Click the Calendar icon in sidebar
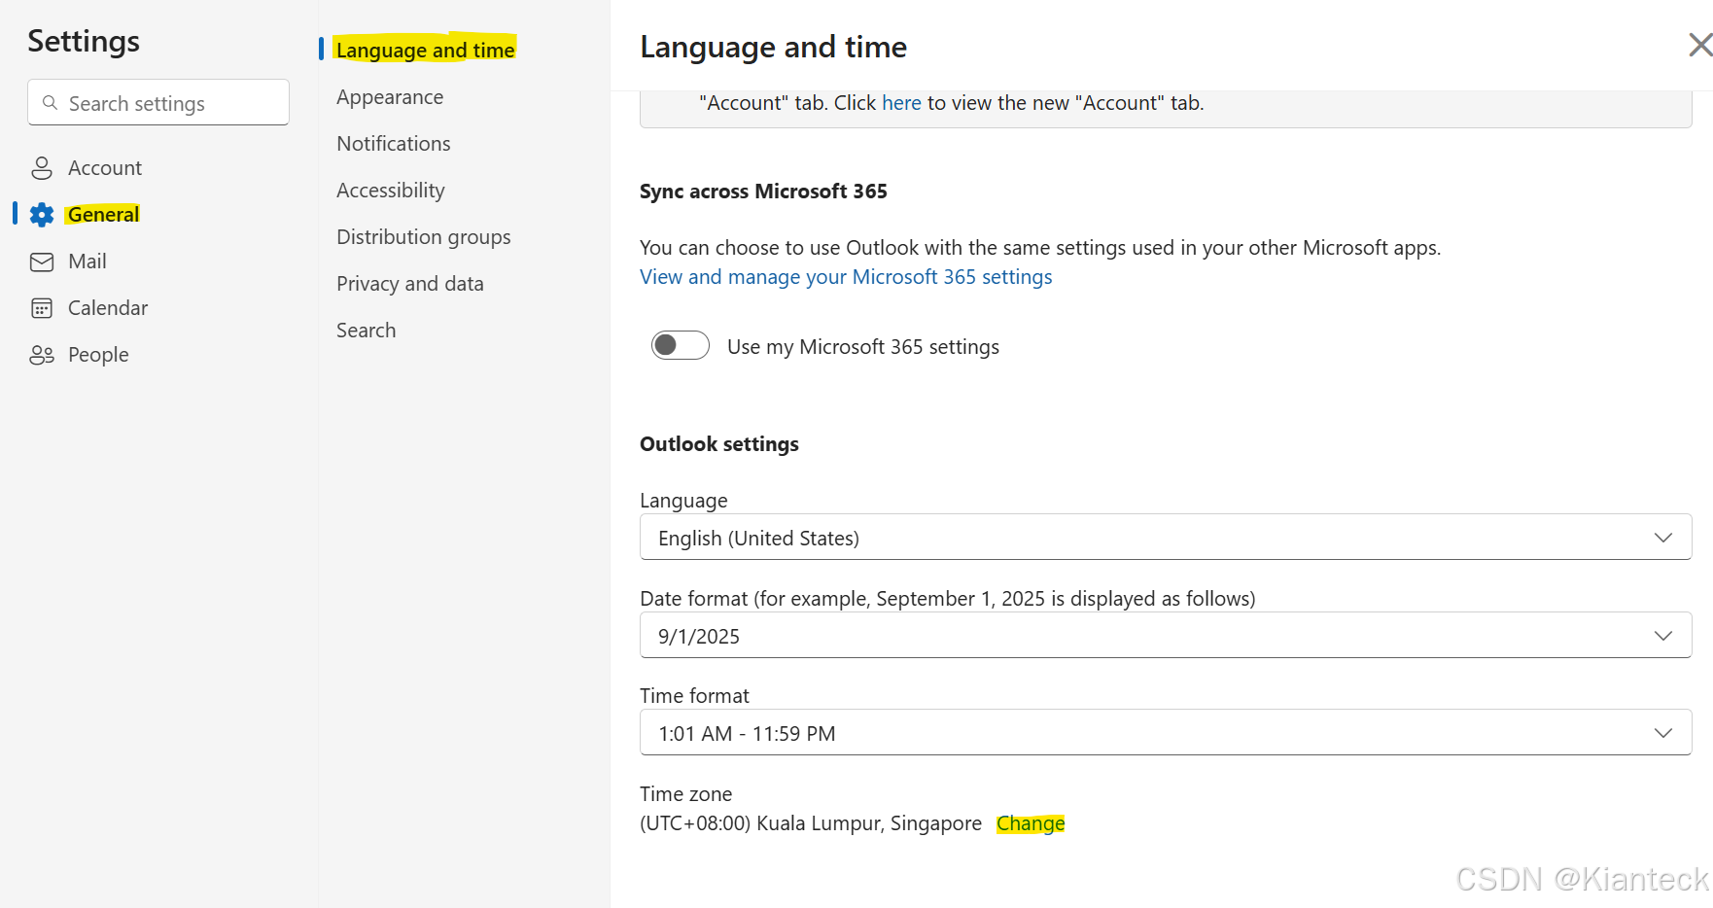Viewport: 1713px width, 908px height. (x=42, y=308)
